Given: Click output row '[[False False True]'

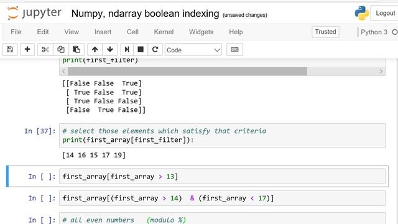Looking at the screenshot, I should [x=102, y=83].
